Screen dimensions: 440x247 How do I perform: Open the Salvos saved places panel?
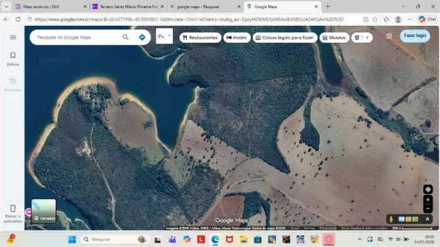click(x=13, y=59)
